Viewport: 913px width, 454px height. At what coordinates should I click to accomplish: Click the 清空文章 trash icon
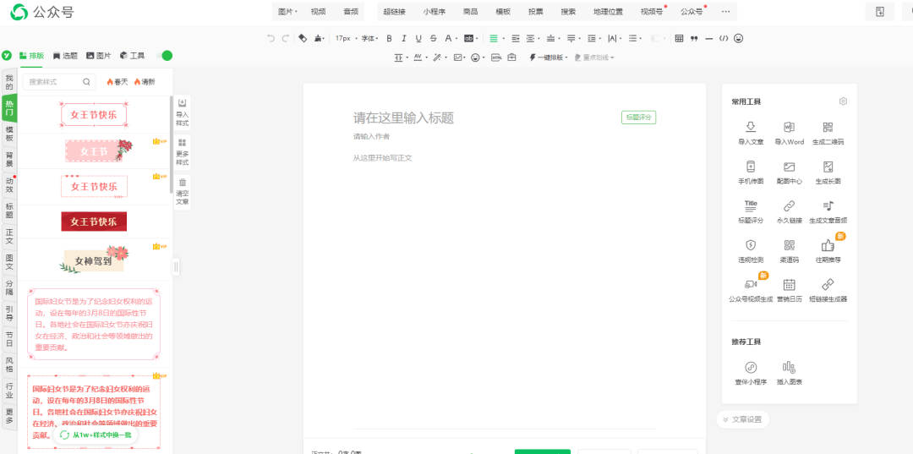[x=183, y=192]
